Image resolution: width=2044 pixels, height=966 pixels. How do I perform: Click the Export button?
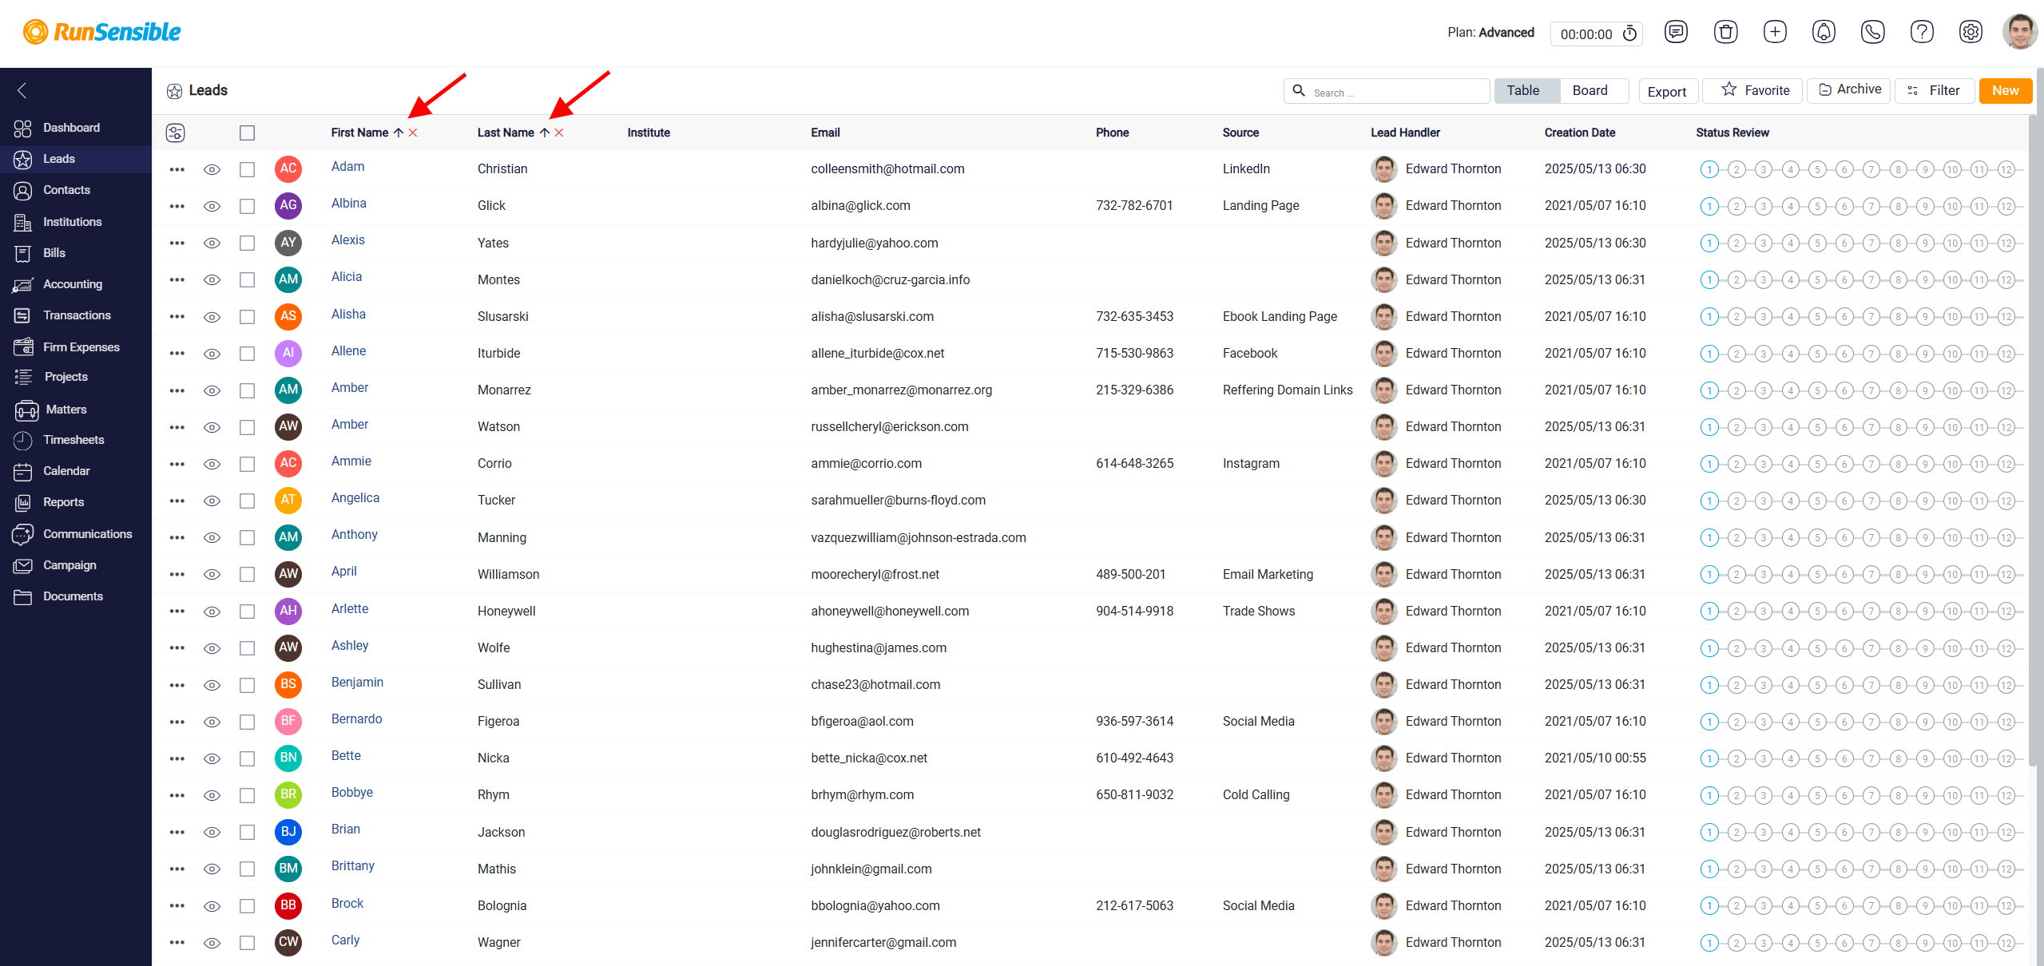tap(1667, 91)
